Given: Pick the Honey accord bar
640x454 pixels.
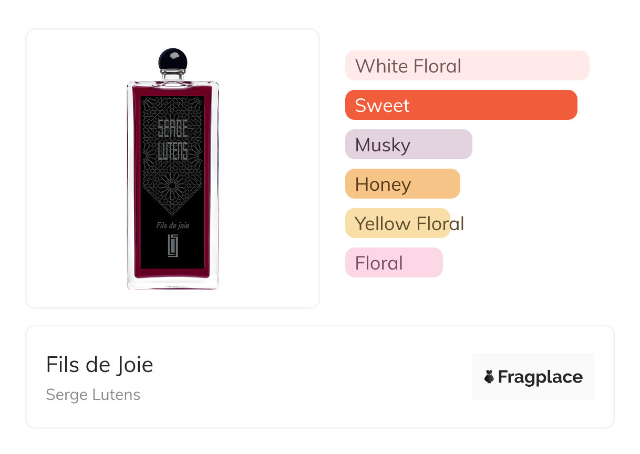Looking at the screenshot, I should pyautogui.click(x=402, y=184).
